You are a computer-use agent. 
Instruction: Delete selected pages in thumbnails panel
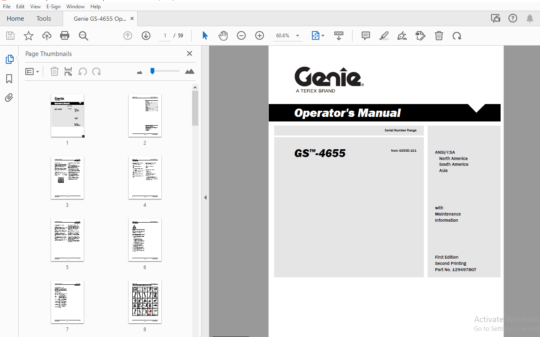coord(54,72)
